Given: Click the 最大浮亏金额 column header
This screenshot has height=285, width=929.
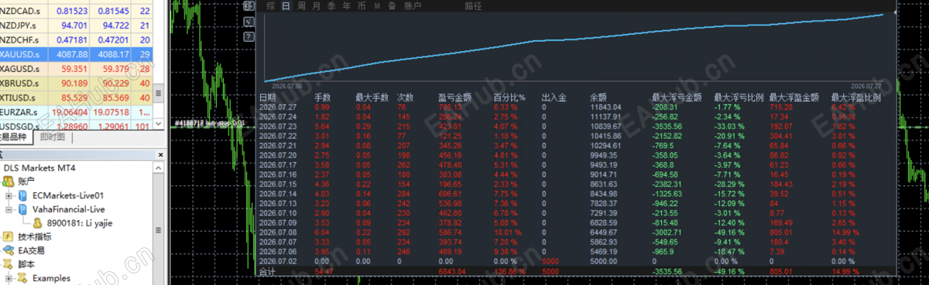Looking at the screenshot, I should coord(677,98).
